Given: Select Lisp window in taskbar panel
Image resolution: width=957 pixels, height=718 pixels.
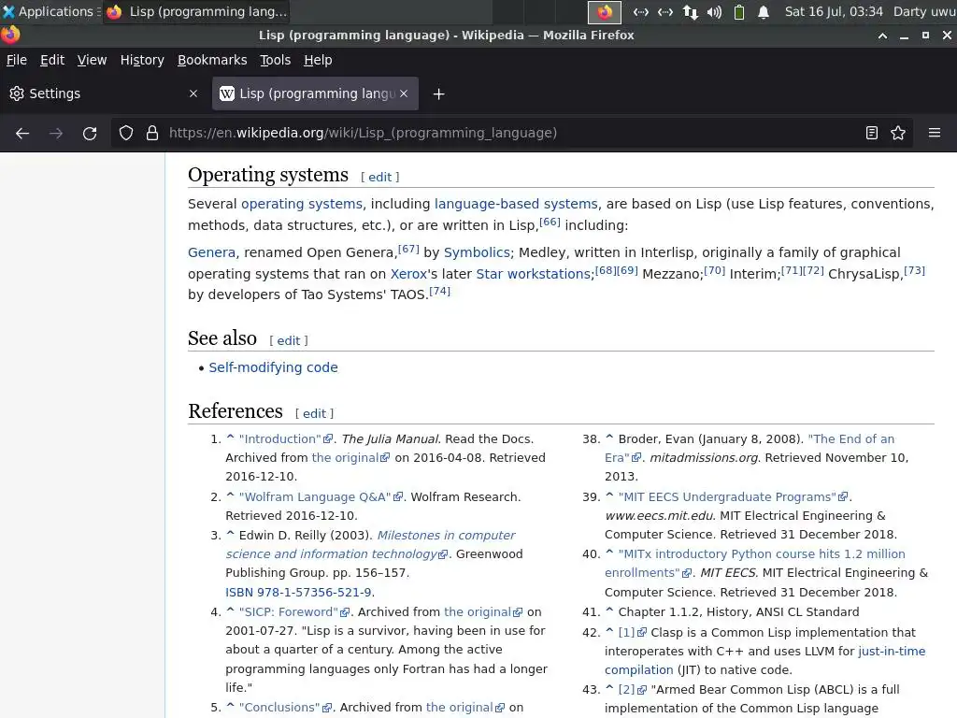Looking at the screenshot, I should coord(196,11).
